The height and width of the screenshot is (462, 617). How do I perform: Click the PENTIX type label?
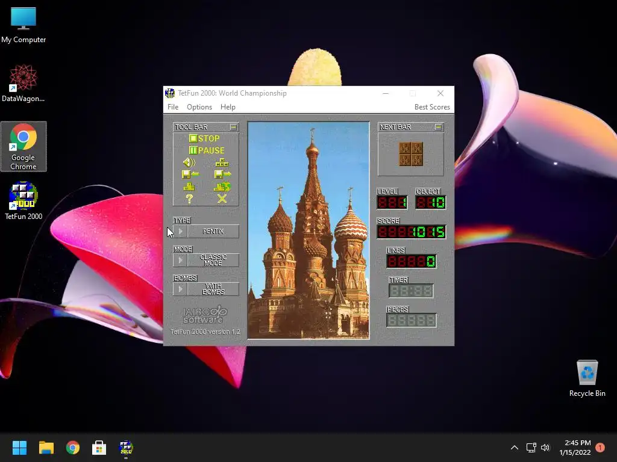(213, 232)
